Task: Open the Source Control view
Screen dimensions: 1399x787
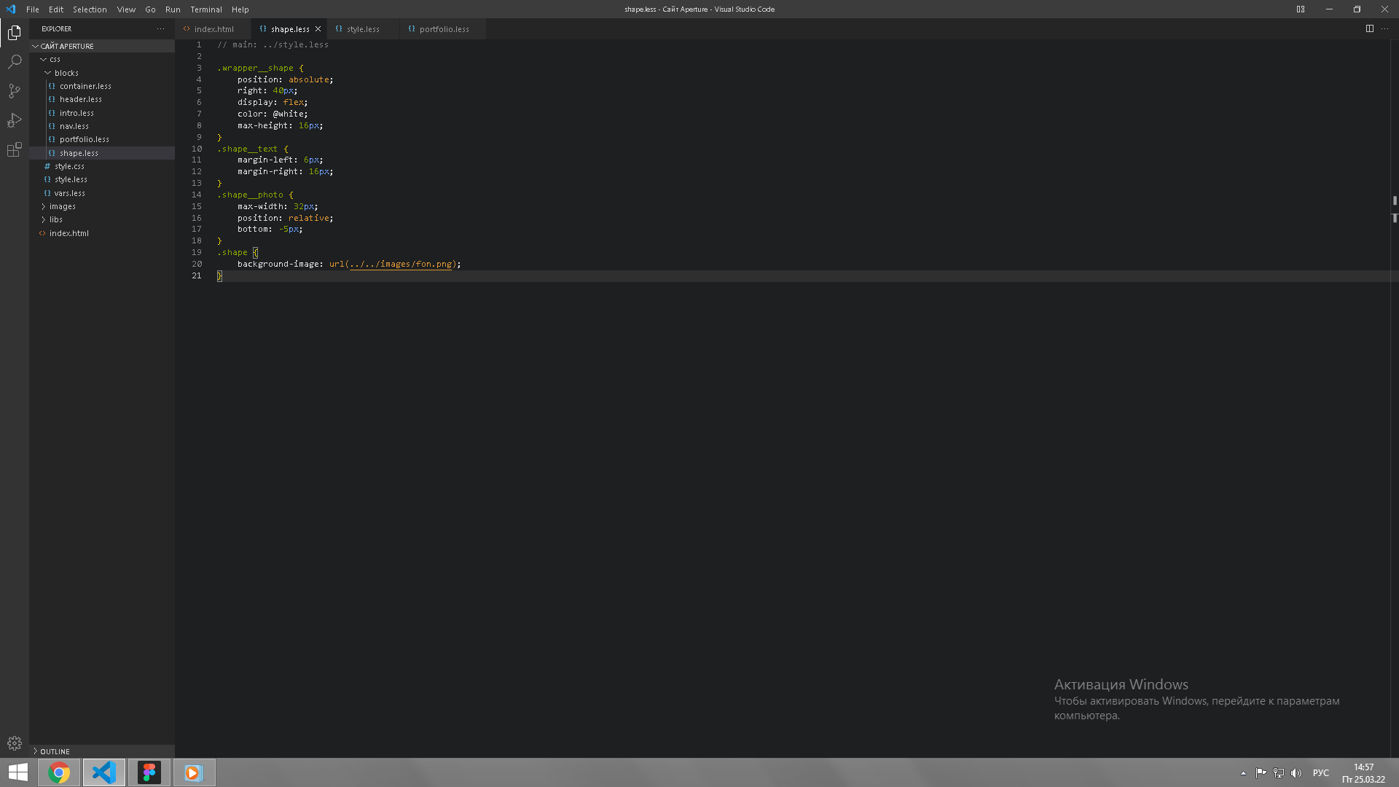Action: point(15,91)
